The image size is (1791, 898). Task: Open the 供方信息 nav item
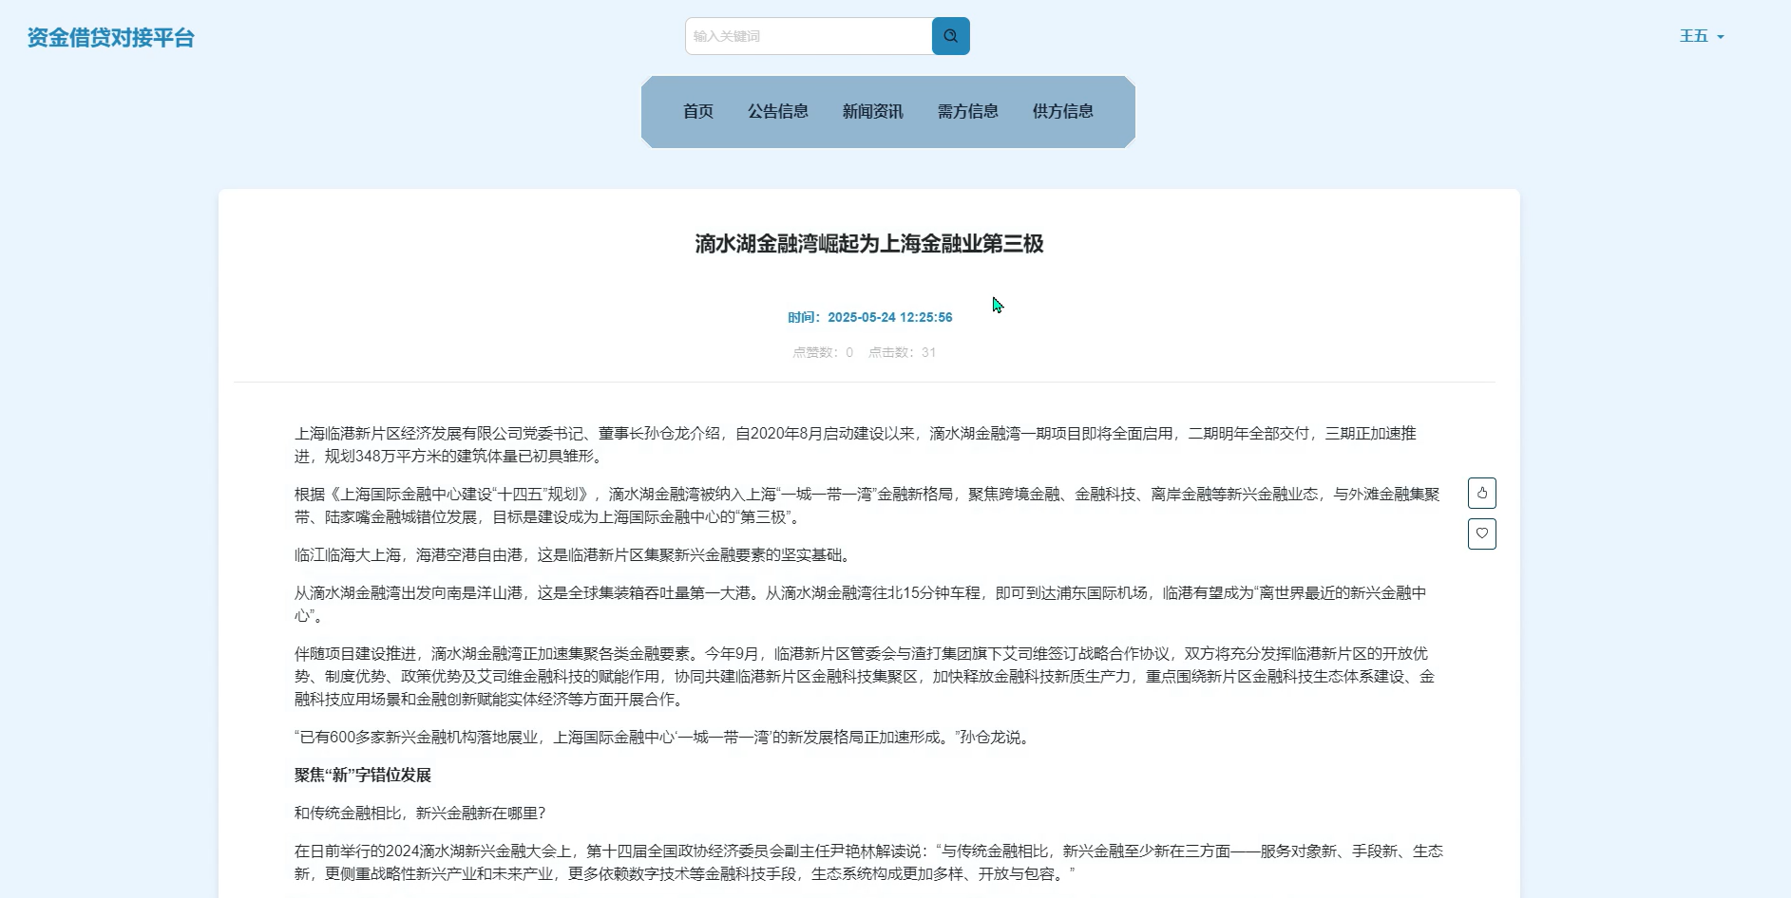[1063, 111]
